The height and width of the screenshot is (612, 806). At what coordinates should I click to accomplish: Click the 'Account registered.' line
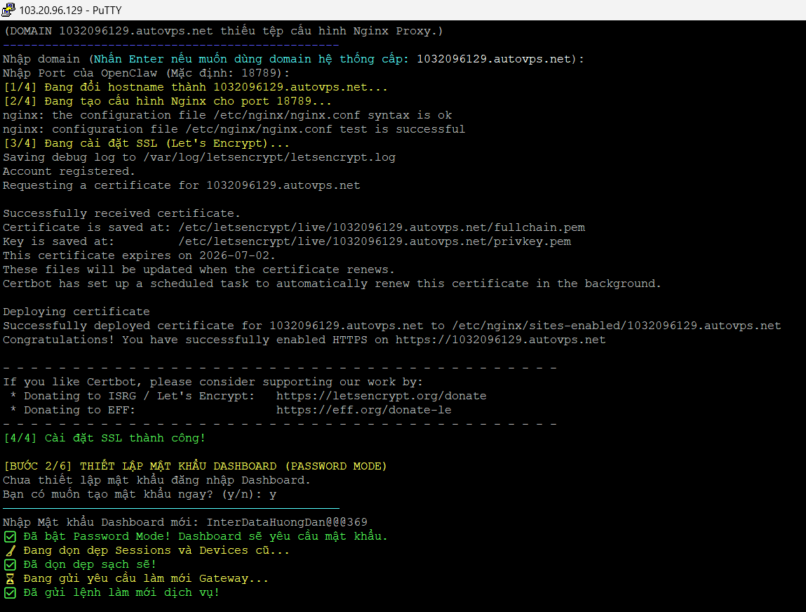(x=69, y=171)
